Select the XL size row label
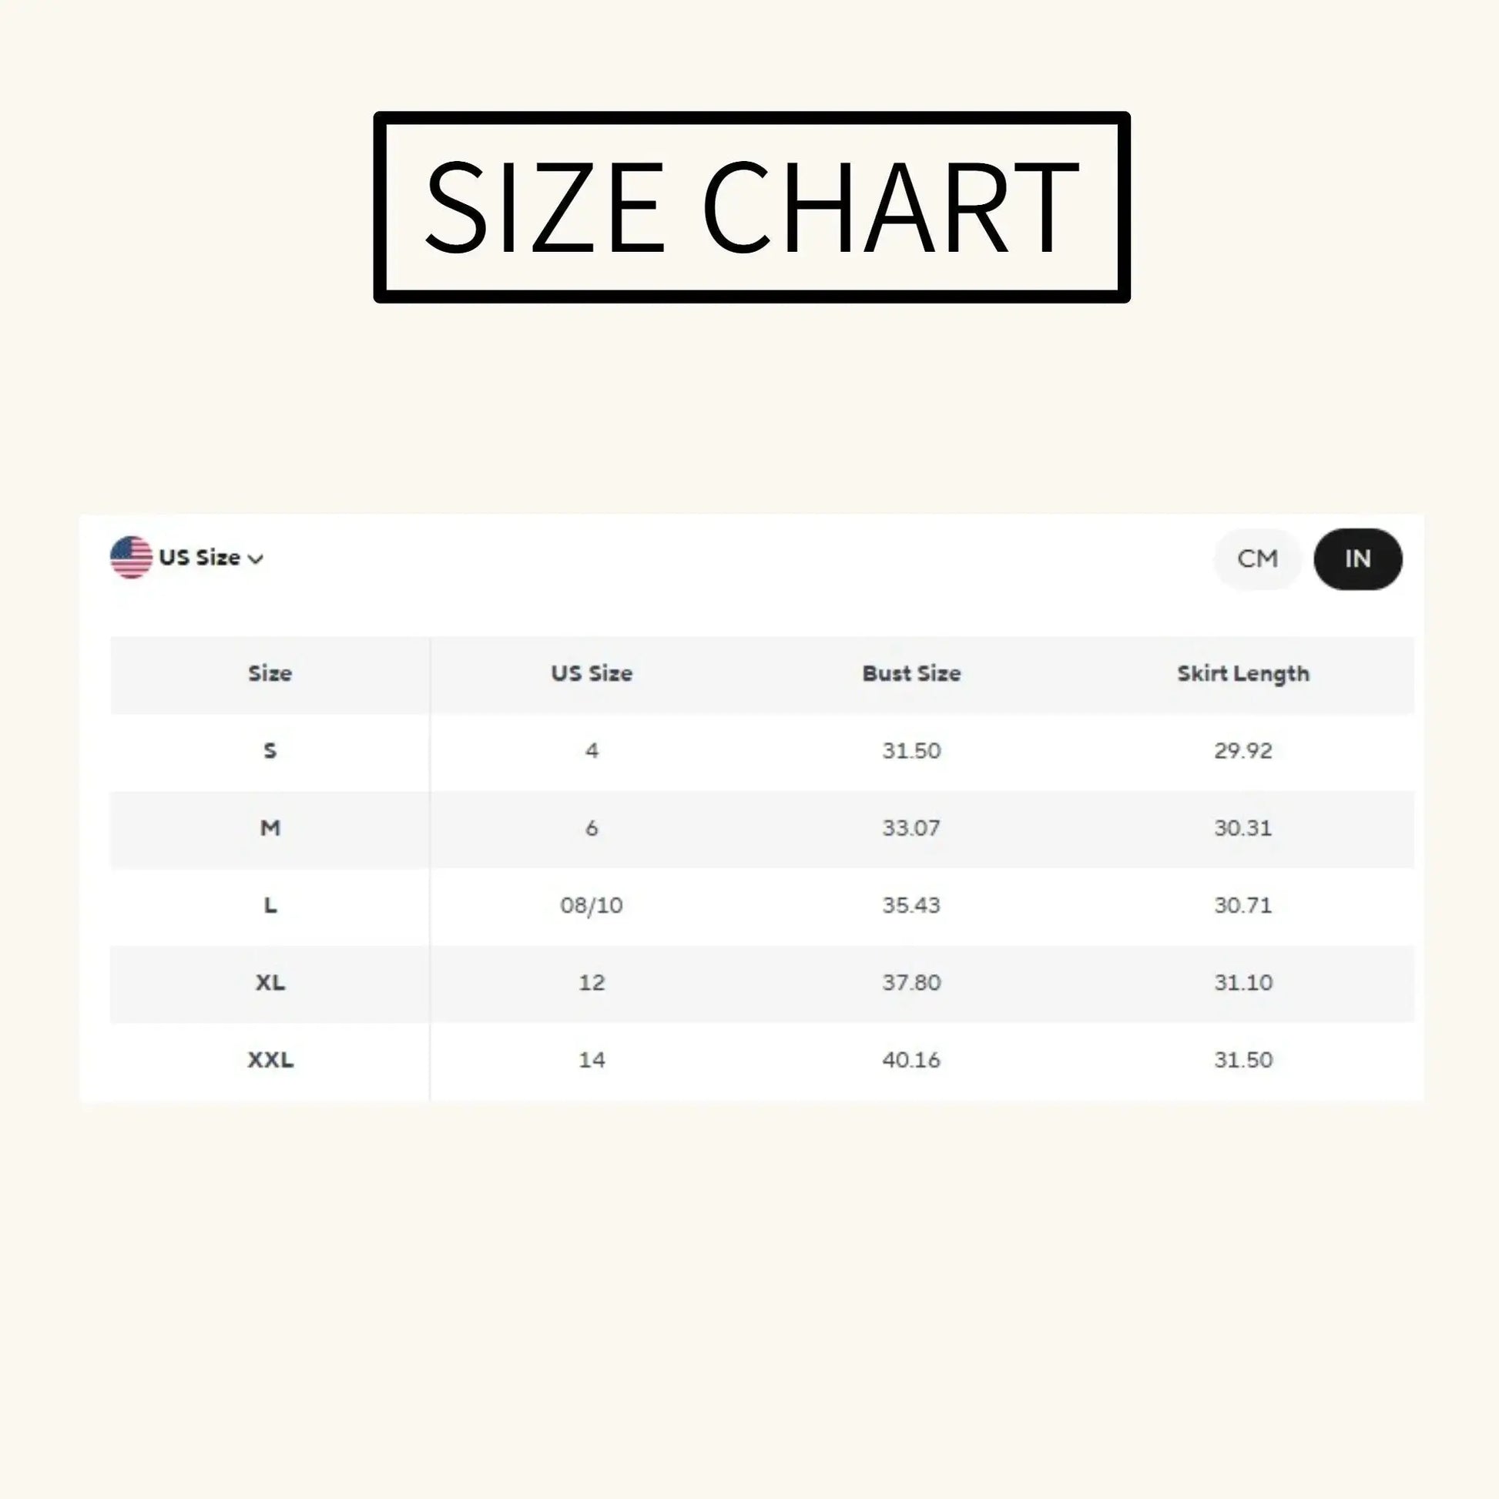Viewport: 1499px width, 1499px height. tap(270, 982)
